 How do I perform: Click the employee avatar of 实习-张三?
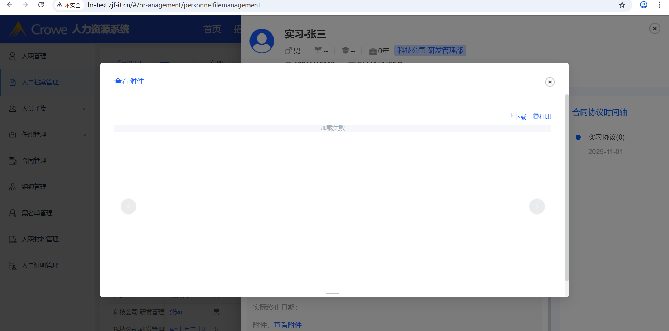click(x=262, y=41)
